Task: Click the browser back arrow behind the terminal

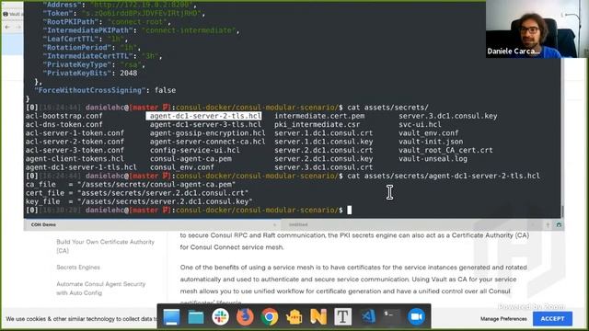Action: pos(7,27)
